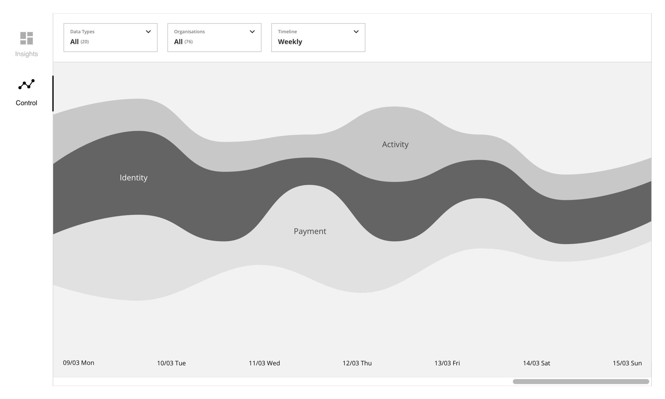665x399 pixels.
Task: Select the Control line-chart icon
Action: [x=26, y=84]
